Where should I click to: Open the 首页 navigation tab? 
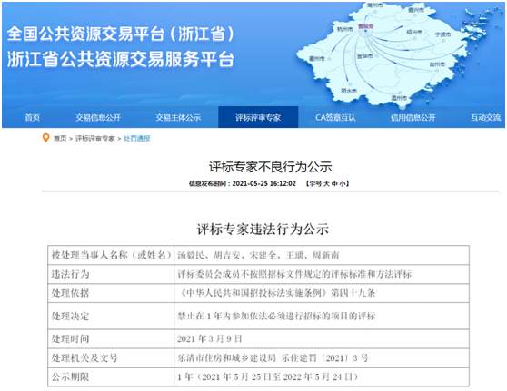tap(33, 118)
